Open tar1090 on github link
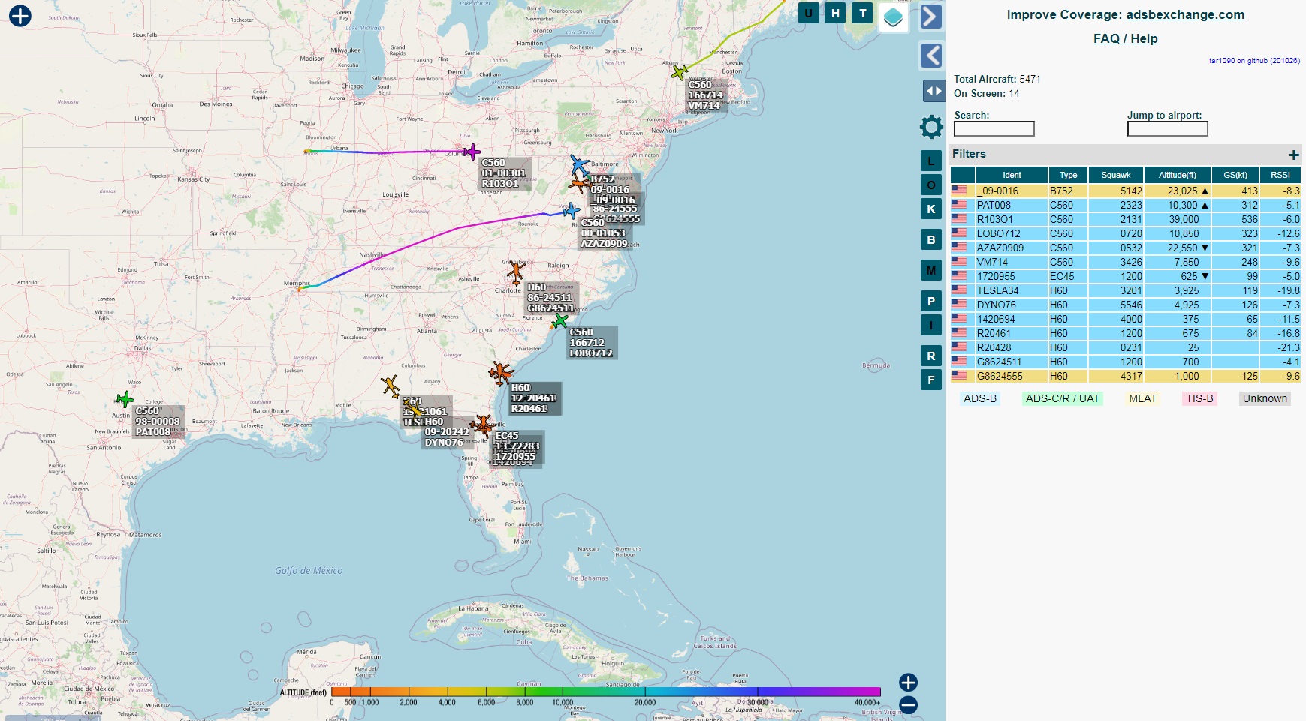The width and height of the screenshot is (1306, 721). click(x=1253, y=61)
